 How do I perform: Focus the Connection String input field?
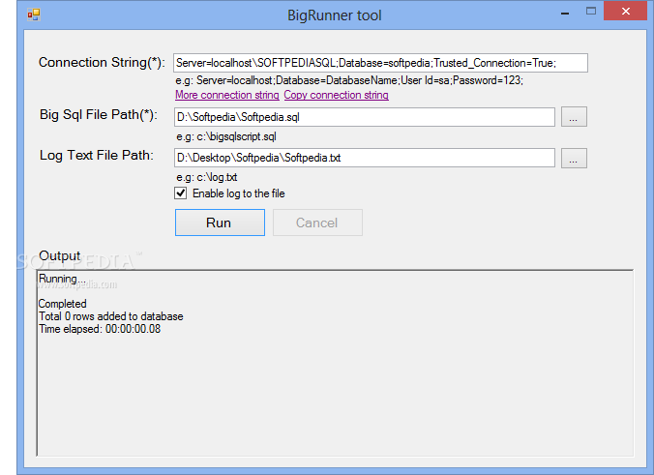(380, 63)
